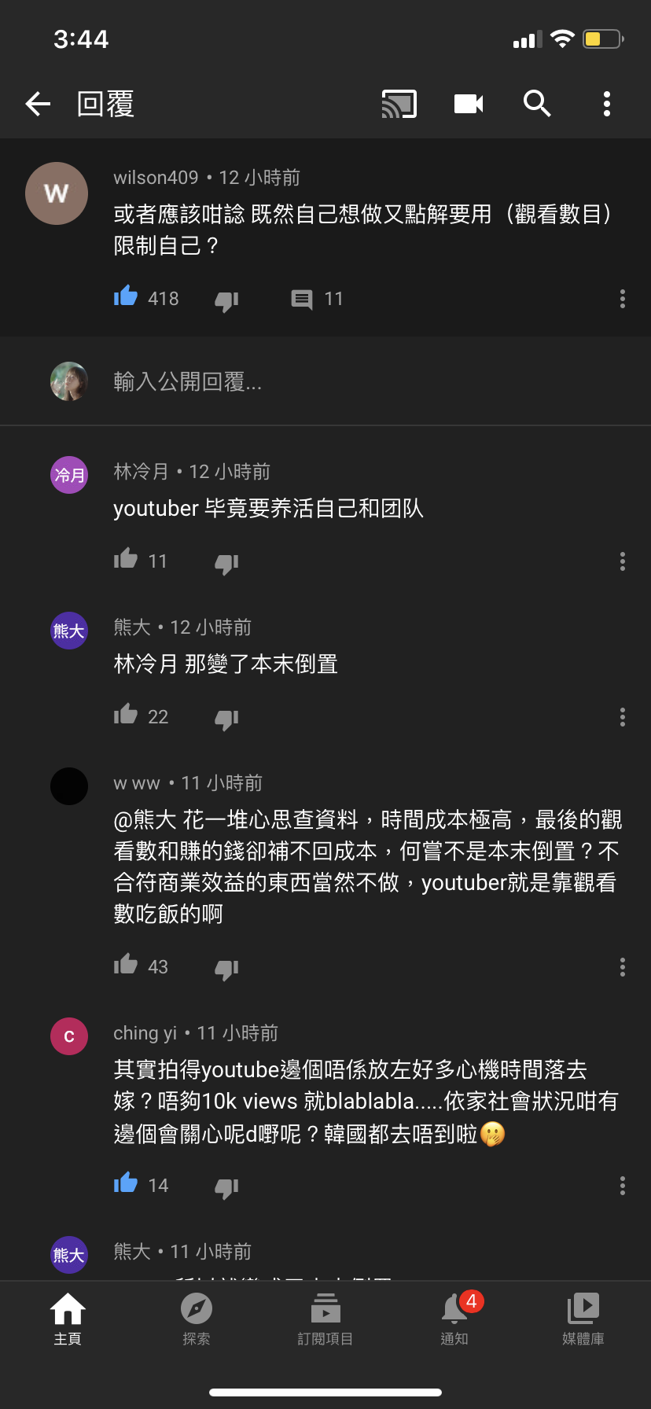Switch to the 探索 tab
651x1409 pixels.
coord(197,1319)
